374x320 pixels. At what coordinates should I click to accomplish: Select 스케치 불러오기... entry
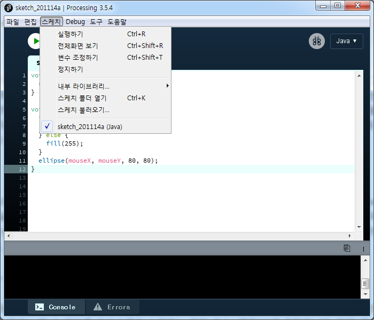pos(105,110)
